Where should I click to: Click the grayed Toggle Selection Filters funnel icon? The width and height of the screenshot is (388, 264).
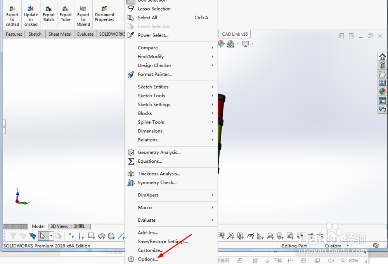tap(13, 236)
